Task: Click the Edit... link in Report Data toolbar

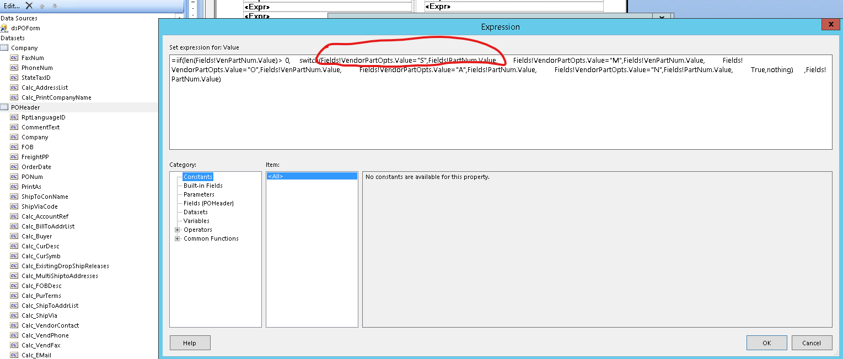Action: (12, 6)
